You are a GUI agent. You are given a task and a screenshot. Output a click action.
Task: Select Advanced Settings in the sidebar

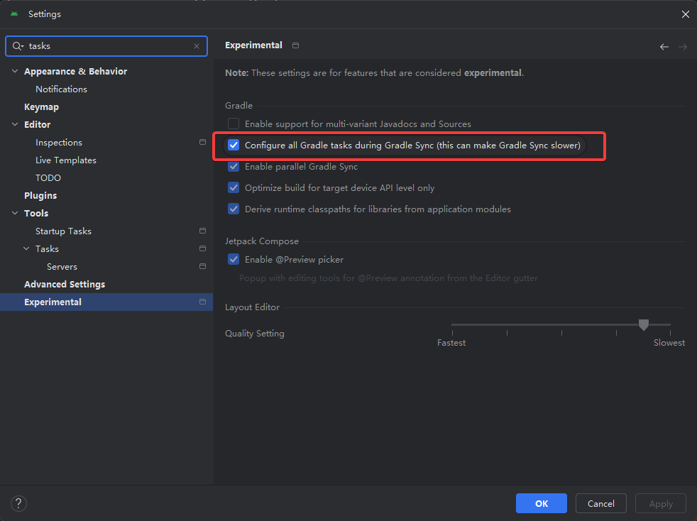tap(65, 284)
